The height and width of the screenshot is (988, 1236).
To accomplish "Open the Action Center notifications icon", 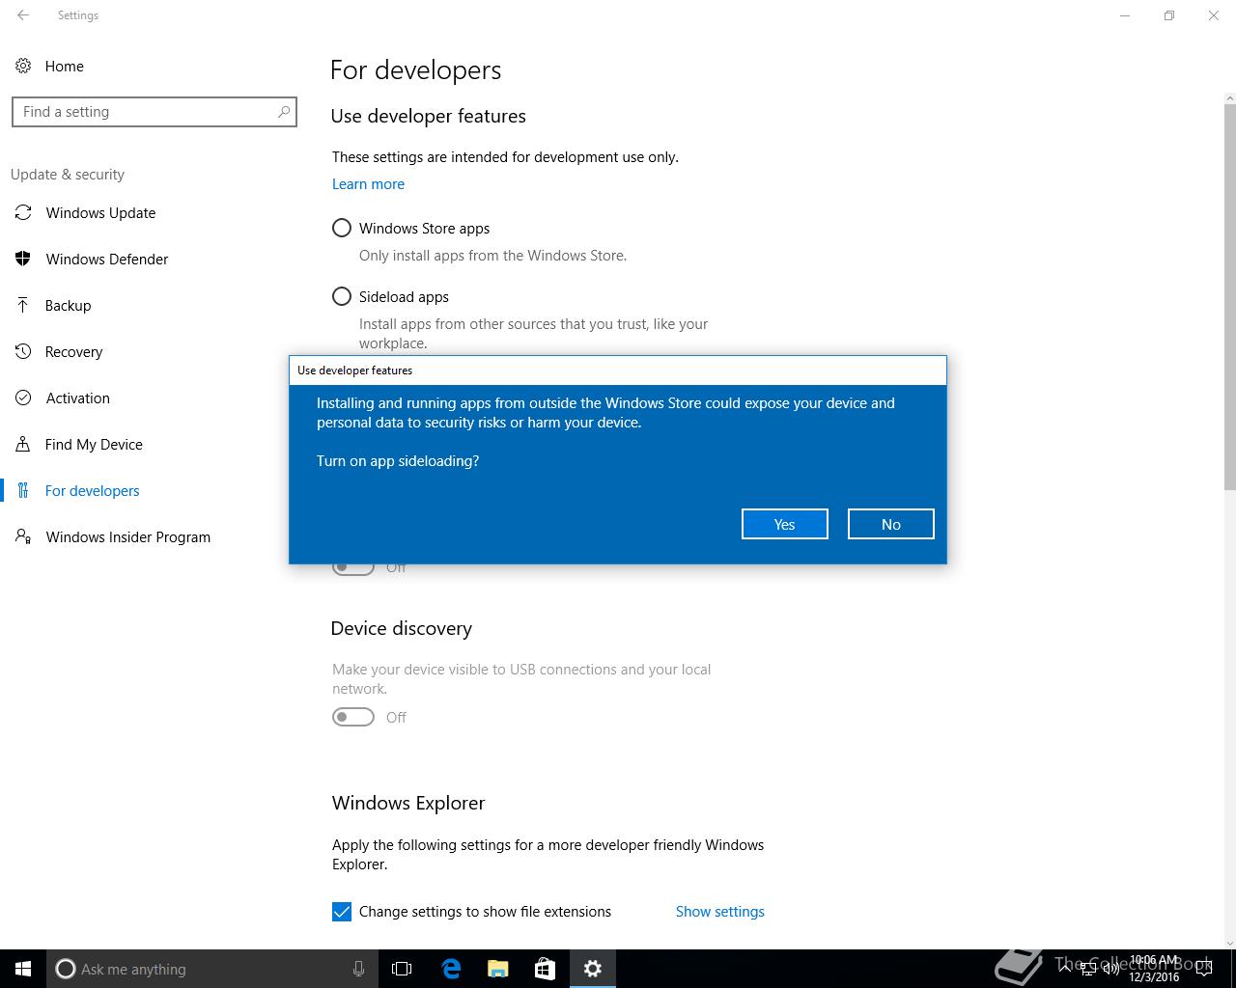I will pyautogui.click(x=1204, y=969).
